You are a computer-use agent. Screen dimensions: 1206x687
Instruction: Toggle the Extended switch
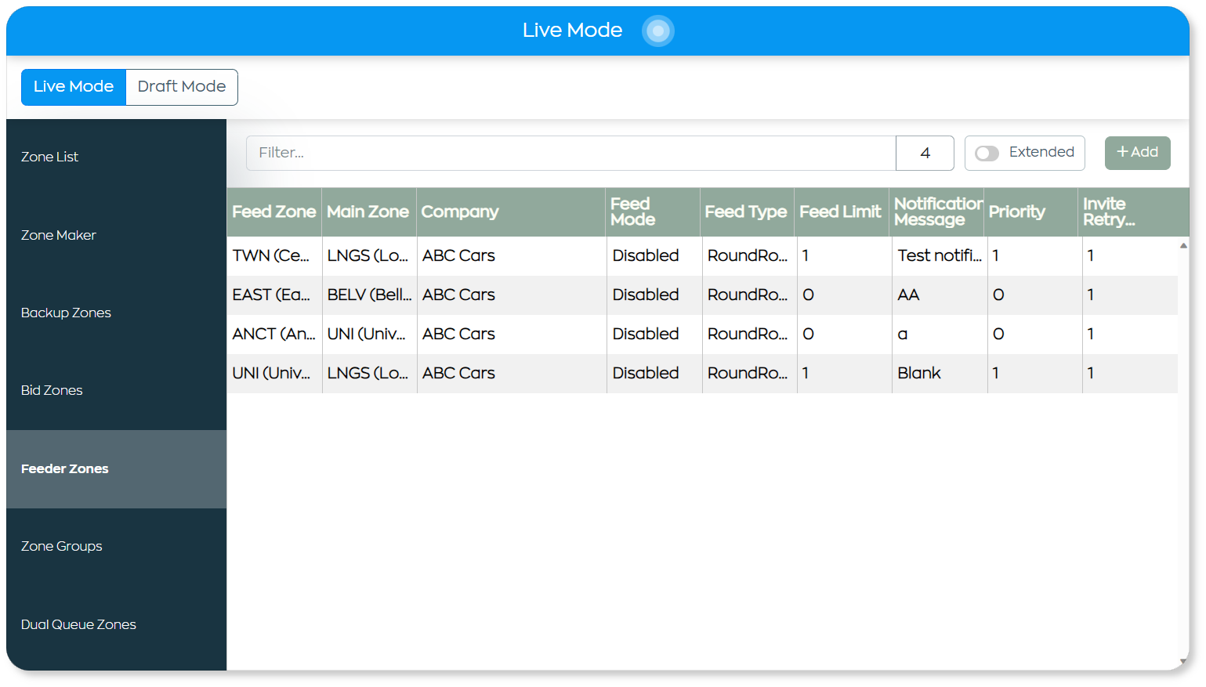coord(987,154)
